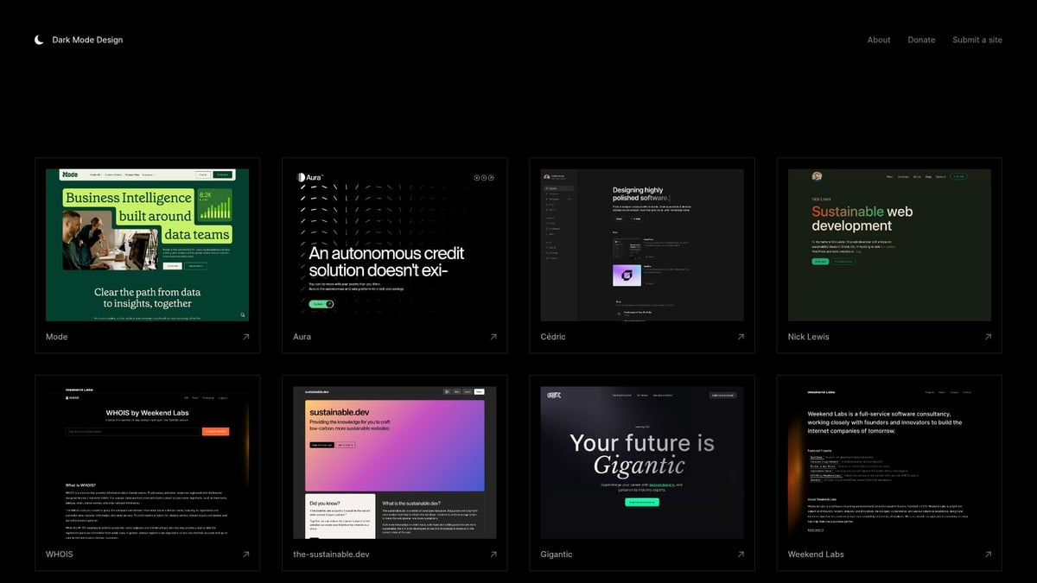The height and width of the screenshot is (583, 1037).
Task: Click the Nick Lewis sustainable web screenshot
Action: point(888,244)
